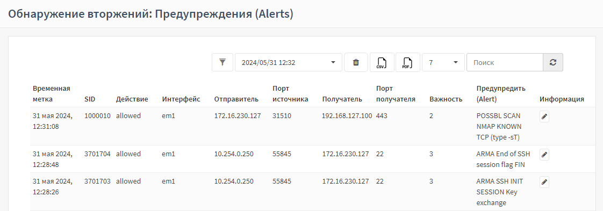Image resolution: width=603 pixels, height=211 pixels.
Task: Export alerts as CSV file
Action: click(x=382, y=62)
